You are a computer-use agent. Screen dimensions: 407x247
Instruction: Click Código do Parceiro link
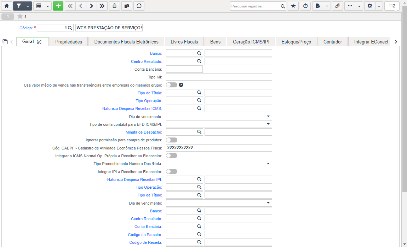click(145, 235)
